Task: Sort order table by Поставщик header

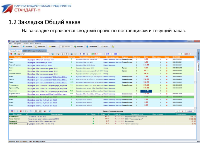Action: tap(18, 114)
